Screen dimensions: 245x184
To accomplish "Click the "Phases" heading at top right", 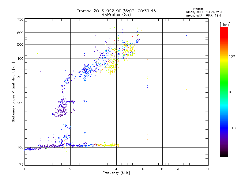I will point(198,9).
